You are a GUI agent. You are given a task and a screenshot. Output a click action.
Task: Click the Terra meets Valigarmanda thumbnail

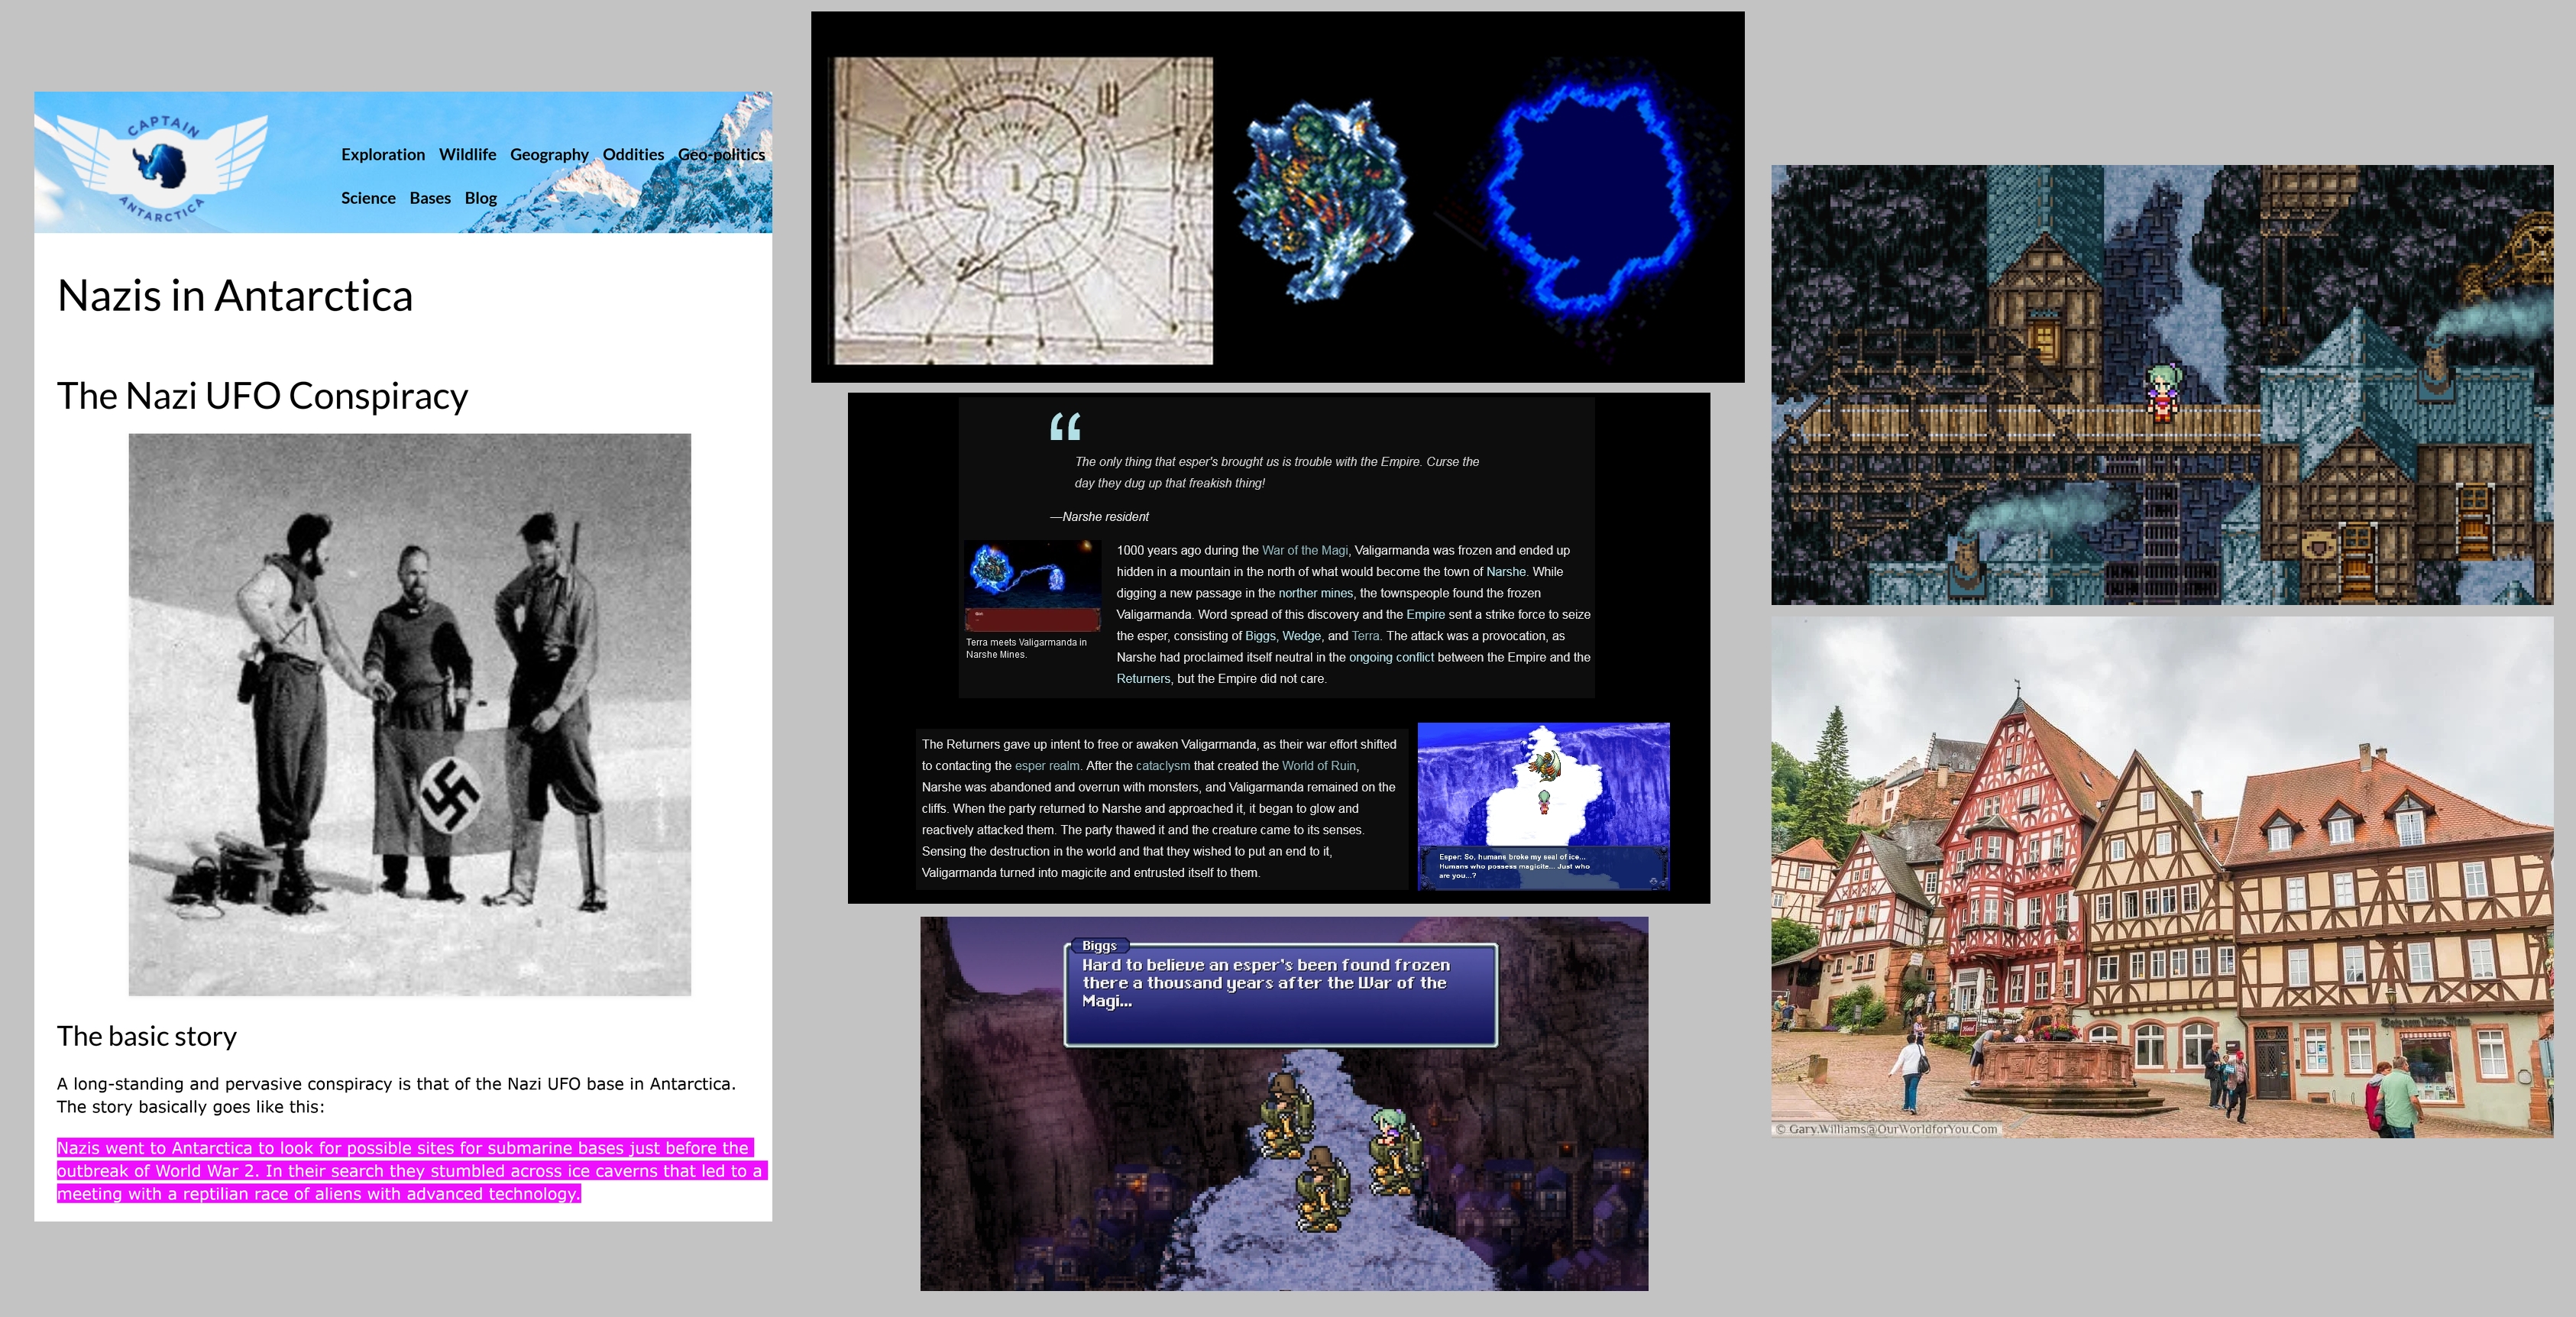pos(1031,586)
